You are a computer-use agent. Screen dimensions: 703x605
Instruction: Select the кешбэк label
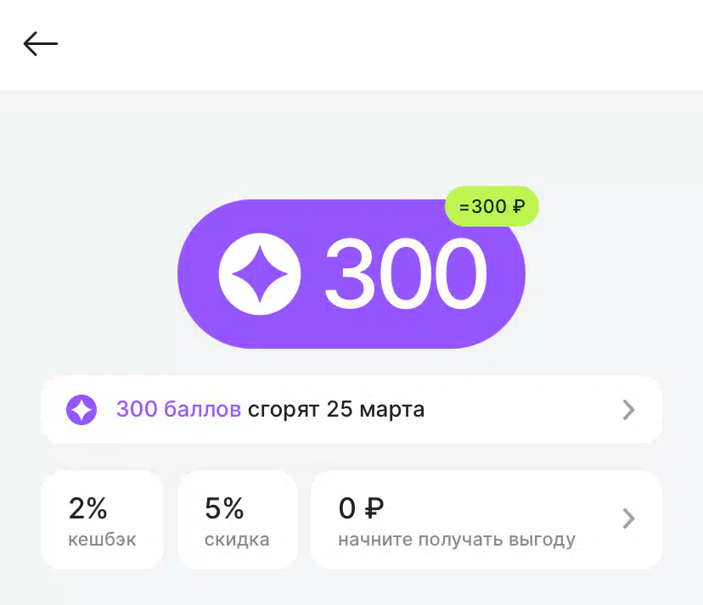(102, 540)
